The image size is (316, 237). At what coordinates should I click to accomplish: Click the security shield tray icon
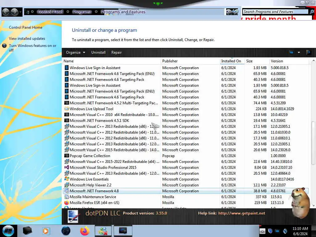point(270,231)
